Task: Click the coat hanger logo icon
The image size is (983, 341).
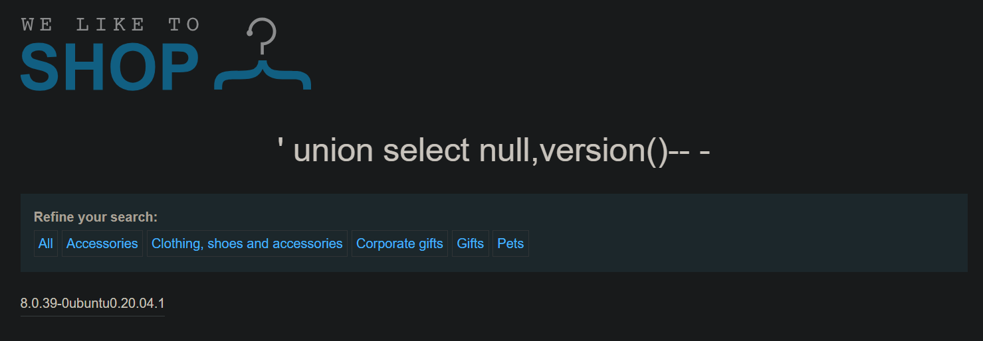Action: (263, 54)
